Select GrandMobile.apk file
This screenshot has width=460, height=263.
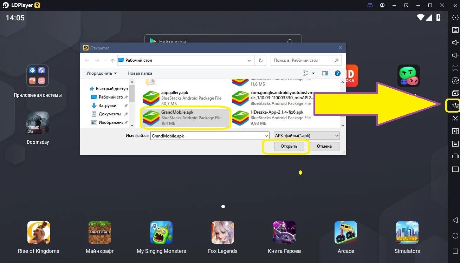click(x=186, y=118)
